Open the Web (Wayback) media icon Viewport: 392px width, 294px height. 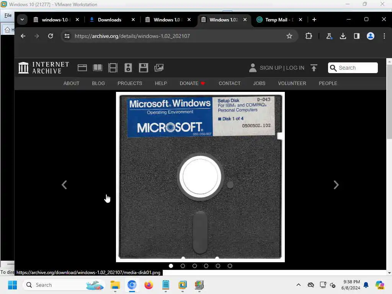point(82,68)
